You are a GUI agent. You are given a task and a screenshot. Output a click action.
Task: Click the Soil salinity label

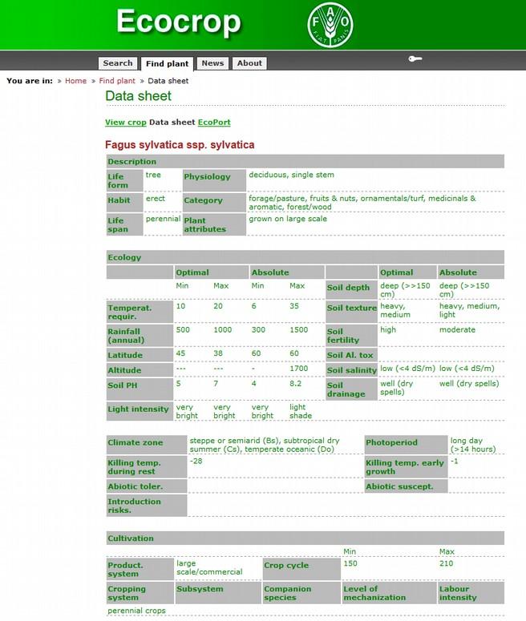(x=351, y=370)
